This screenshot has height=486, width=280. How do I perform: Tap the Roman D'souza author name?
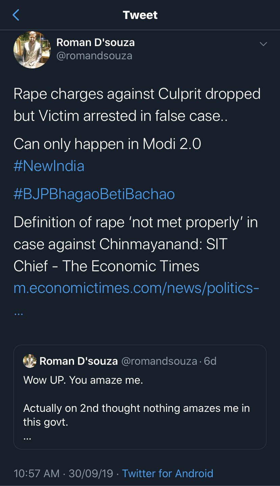[95, 42]
